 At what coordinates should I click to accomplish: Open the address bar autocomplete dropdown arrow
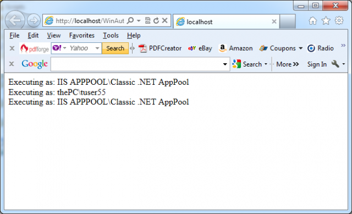(x=139, y=21)
